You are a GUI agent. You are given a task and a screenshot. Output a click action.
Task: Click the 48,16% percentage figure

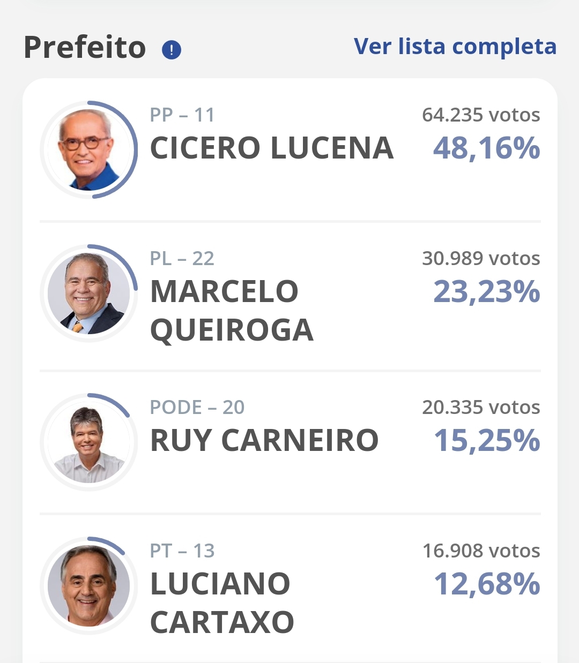click(486, 148)
